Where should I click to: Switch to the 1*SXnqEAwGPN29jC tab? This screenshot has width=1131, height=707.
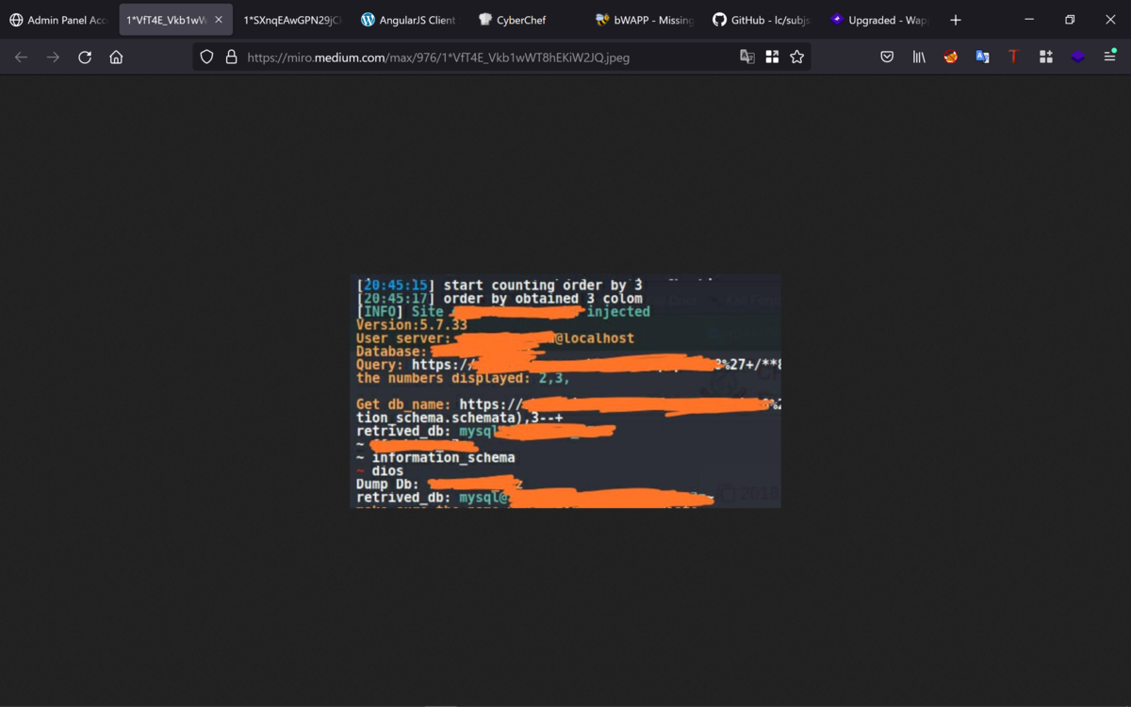[x=292, y=20]
